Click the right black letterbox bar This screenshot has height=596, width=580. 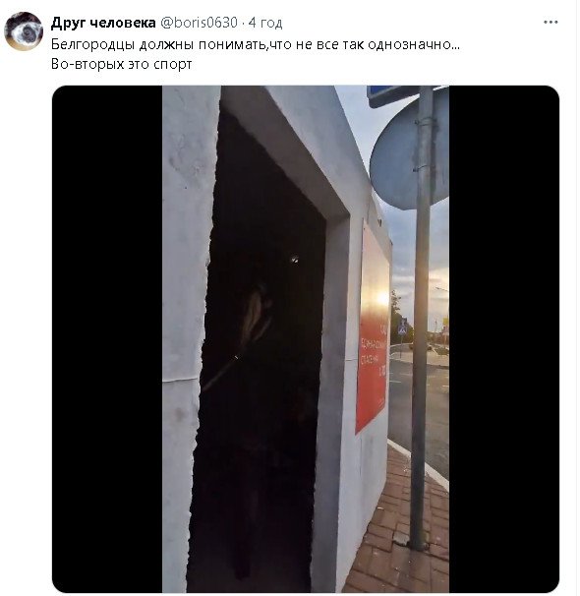click(504, 339)
